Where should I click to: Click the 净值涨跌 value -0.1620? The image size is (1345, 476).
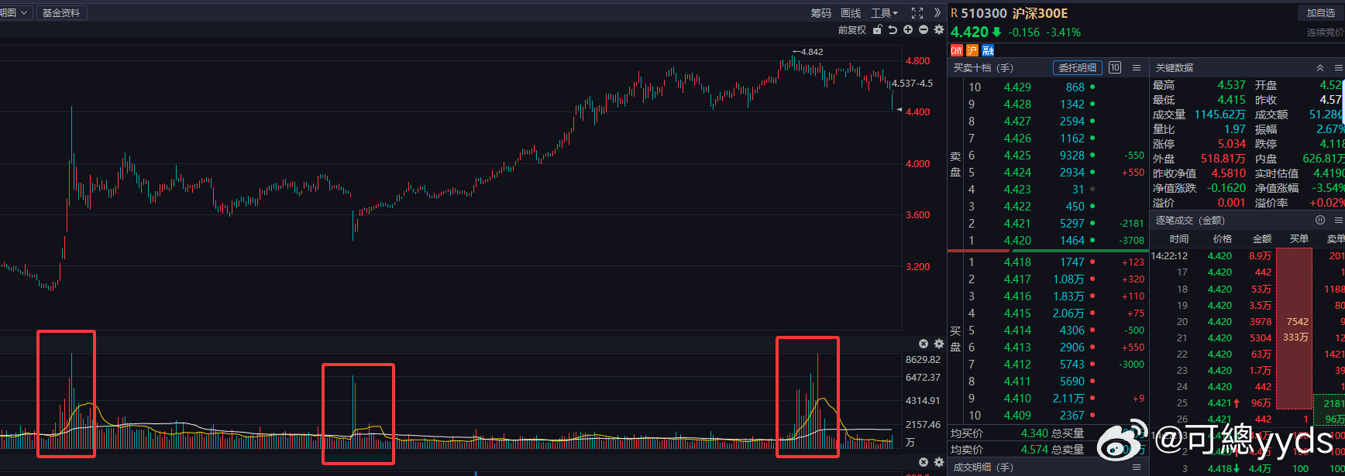(1226, 188)
